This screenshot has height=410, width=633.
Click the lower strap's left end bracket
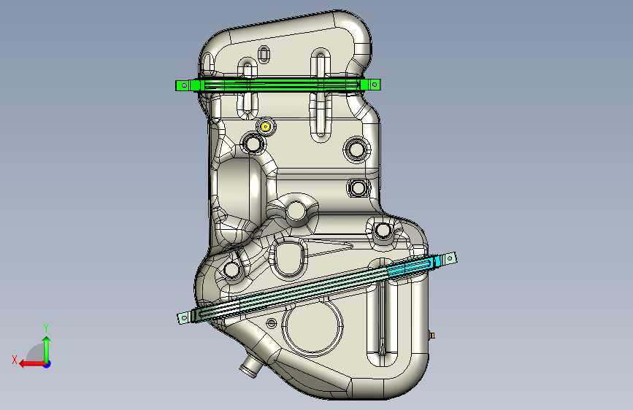click(184, 318)
